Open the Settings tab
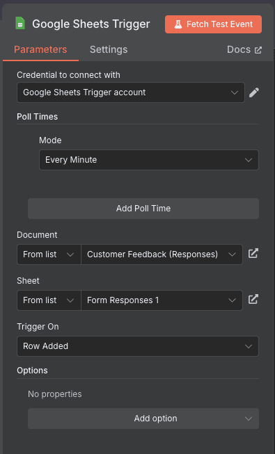Screen dimensions: 275x454 pos(109,49)
